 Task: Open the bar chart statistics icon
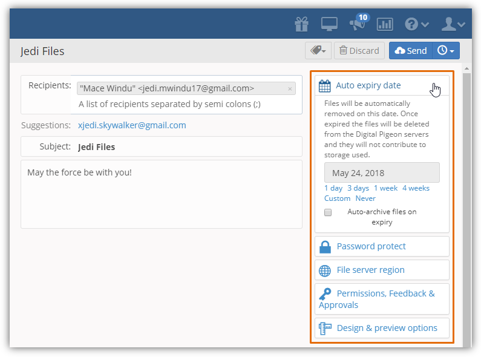tap(385, 24)
